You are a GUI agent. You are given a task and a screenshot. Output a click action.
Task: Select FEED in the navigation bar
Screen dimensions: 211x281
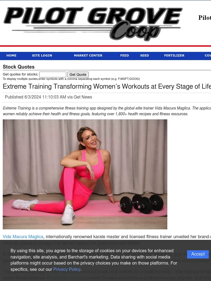tap(124, 55)
